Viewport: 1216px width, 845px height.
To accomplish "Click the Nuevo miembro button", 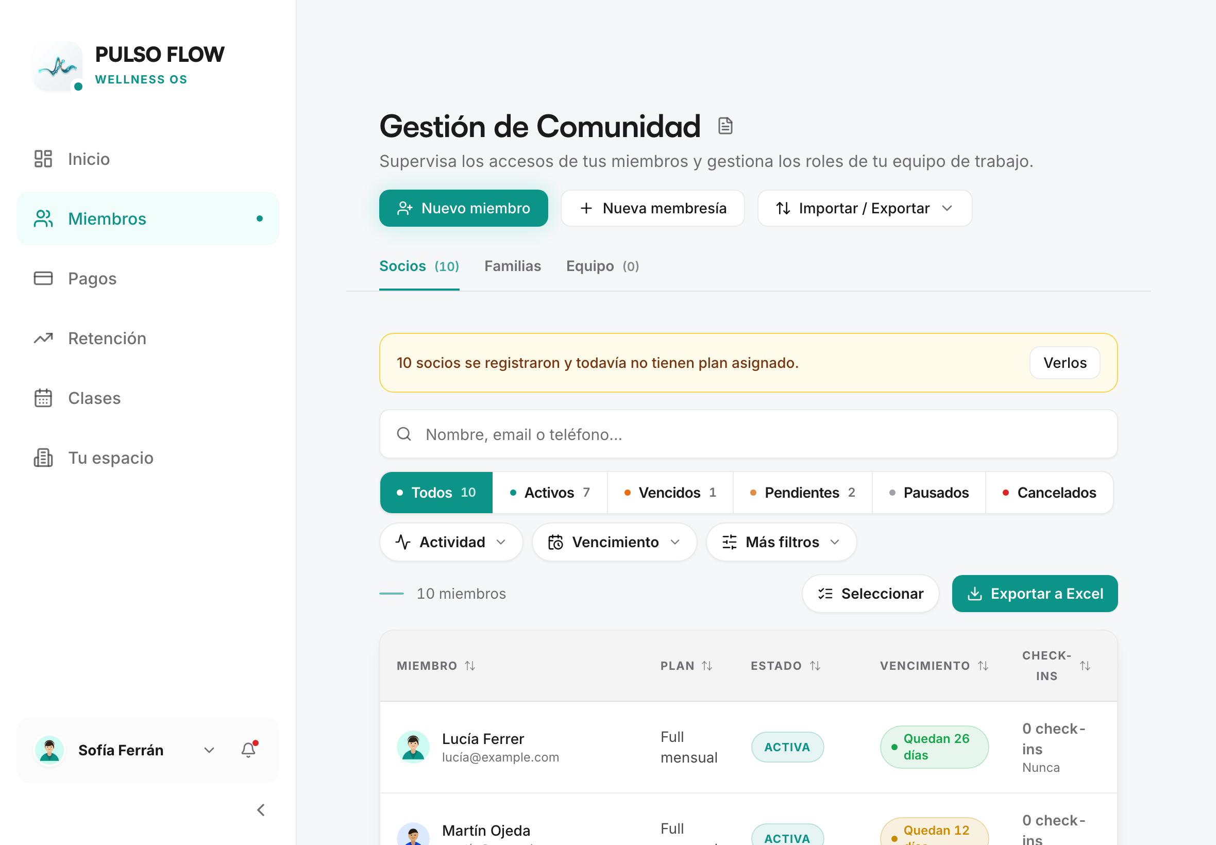I will (463, 208).
